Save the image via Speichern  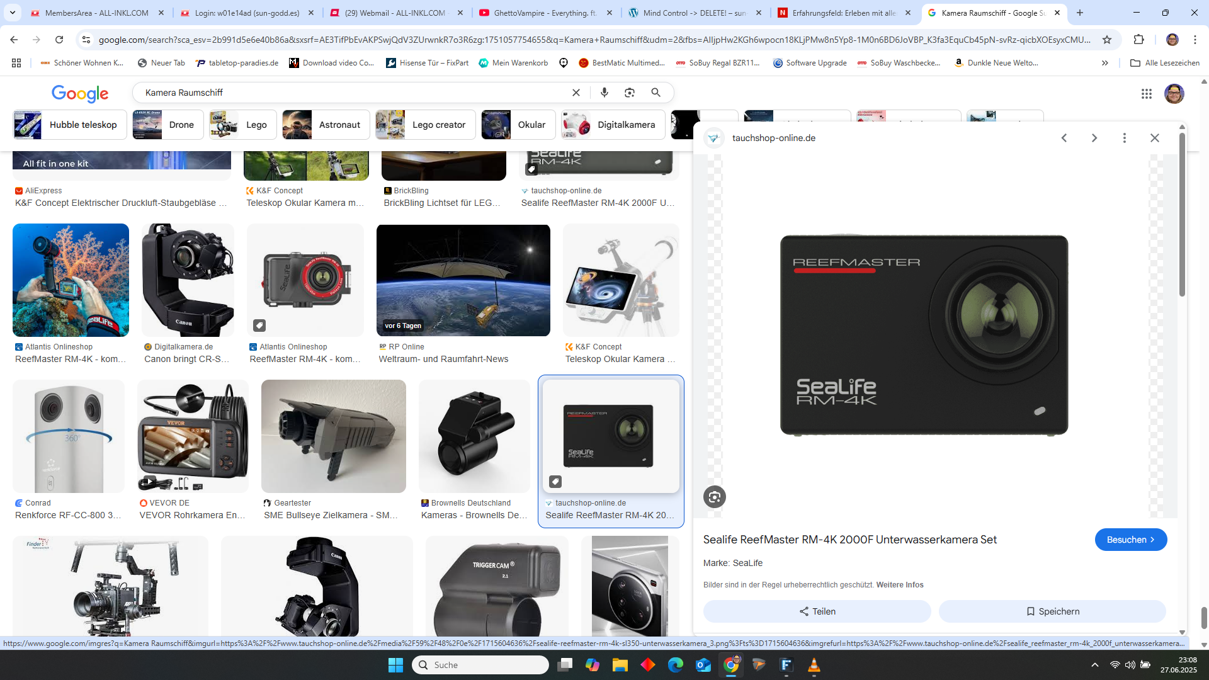coord(1052,611)
